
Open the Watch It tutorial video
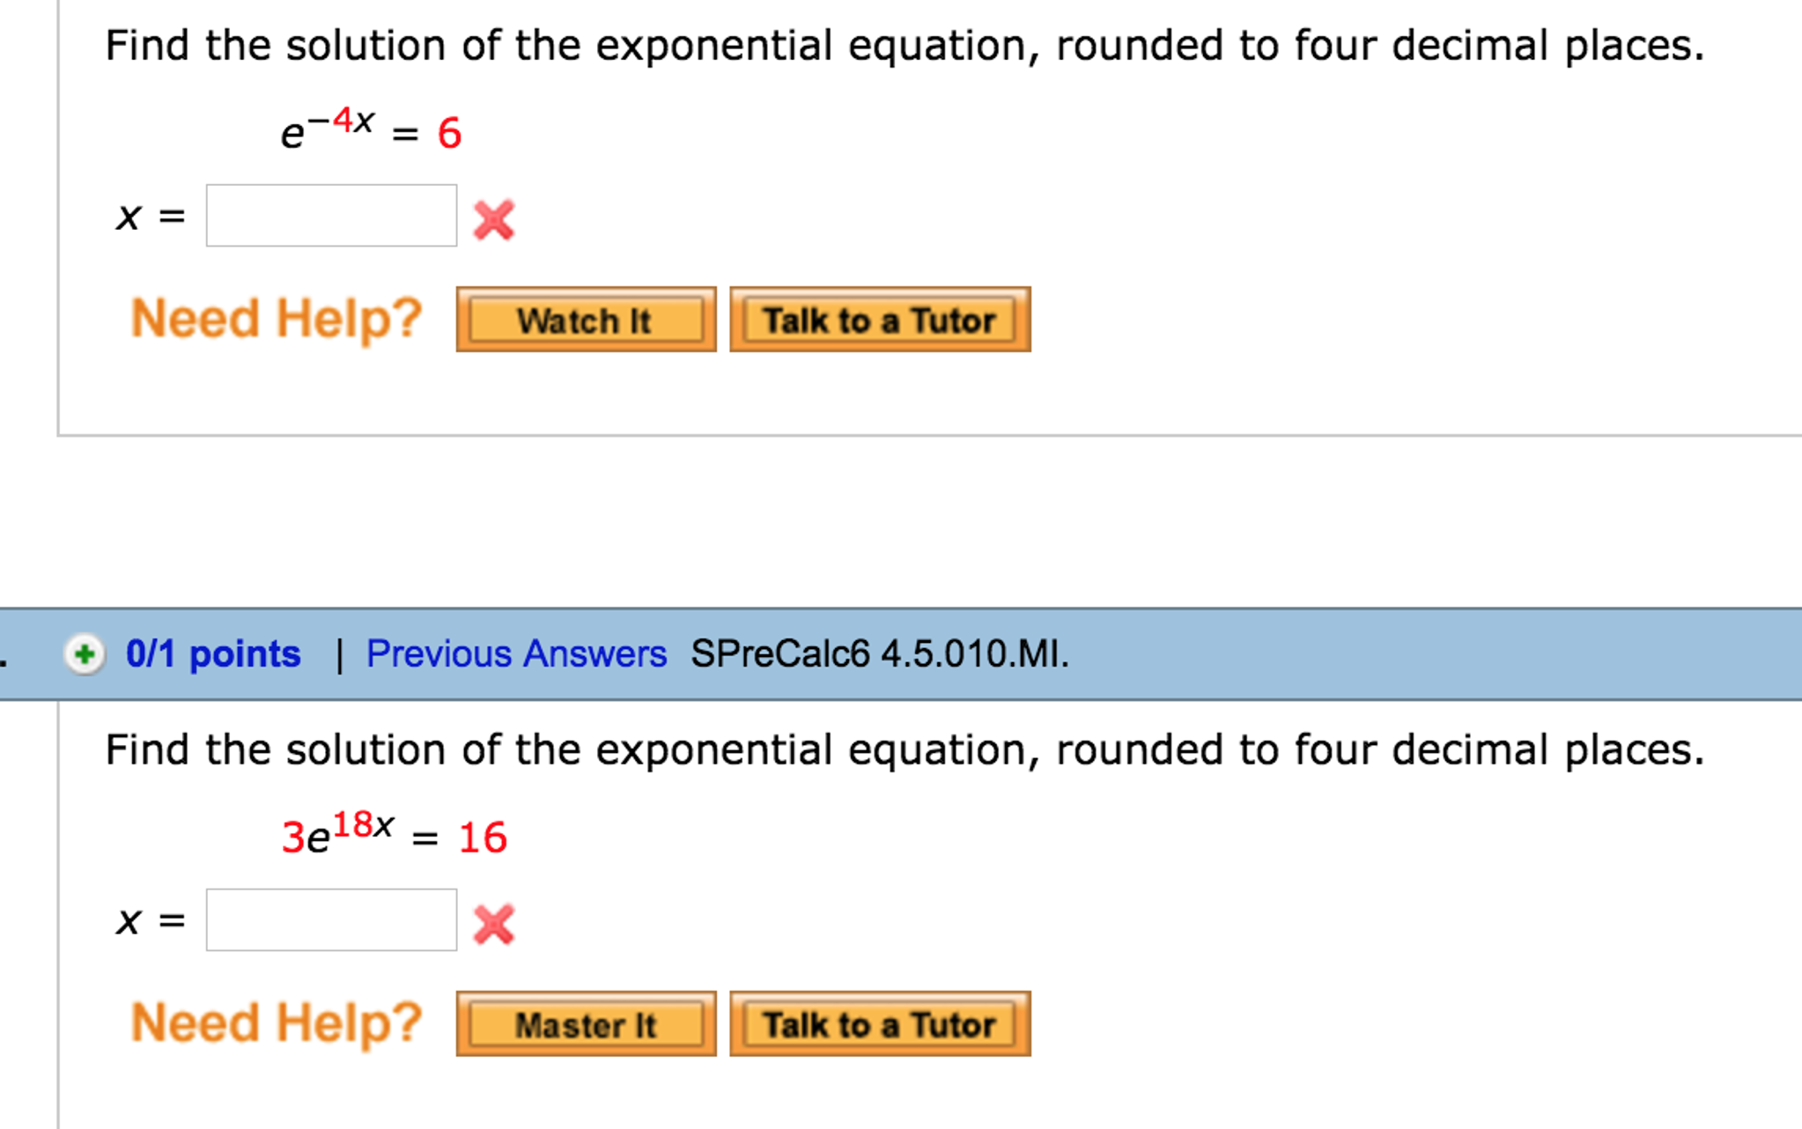(586, 321)
